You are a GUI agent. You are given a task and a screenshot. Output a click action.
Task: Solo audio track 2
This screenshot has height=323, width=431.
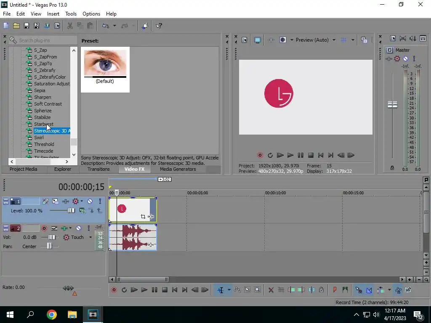tap(88, 228)
